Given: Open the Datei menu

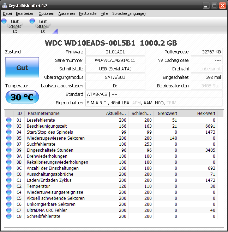Looking at the screenshot, I should 7,13.
